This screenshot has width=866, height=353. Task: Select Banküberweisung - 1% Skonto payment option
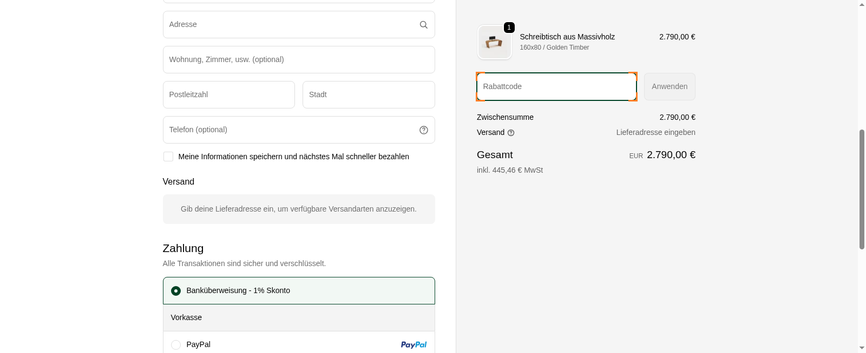click(299, 290)
